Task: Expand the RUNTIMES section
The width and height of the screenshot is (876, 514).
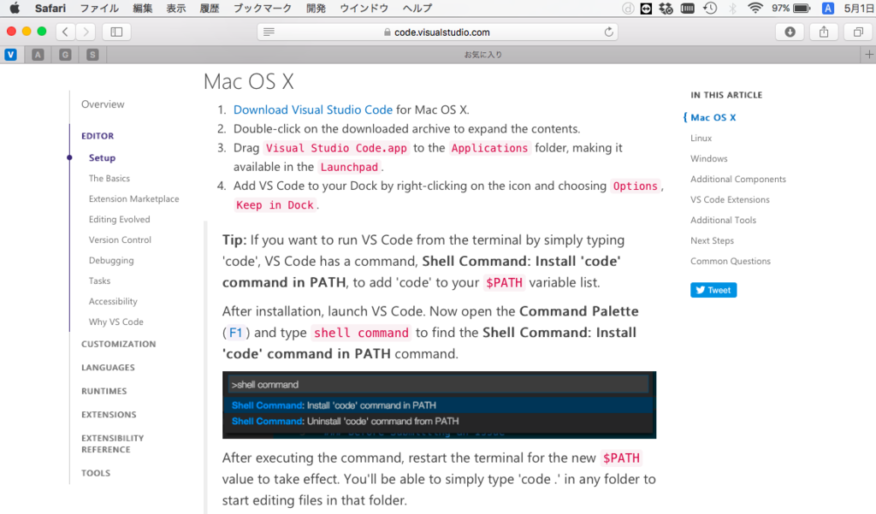Action: 104,391
